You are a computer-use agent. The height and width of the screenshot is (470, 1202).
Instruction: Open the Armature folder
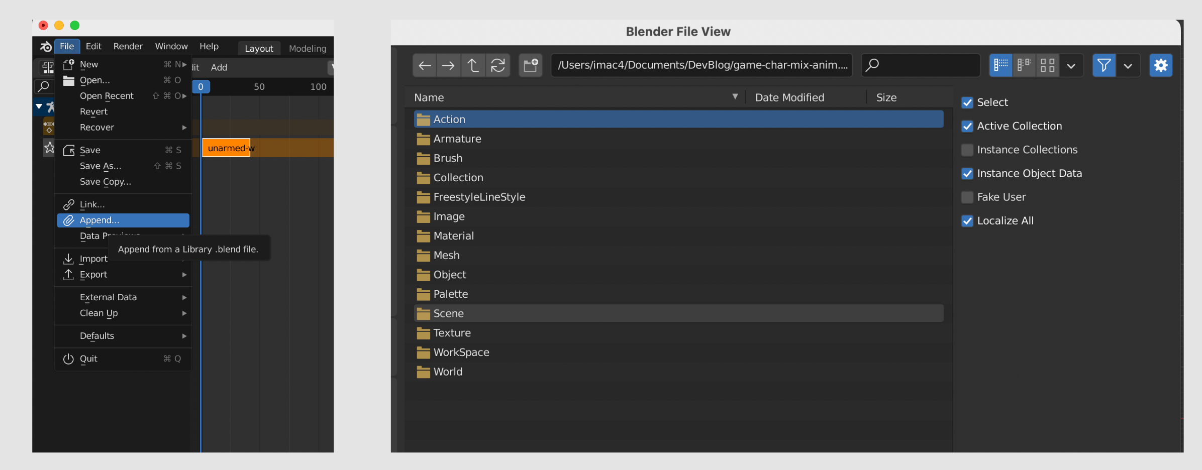click(678, 139)
